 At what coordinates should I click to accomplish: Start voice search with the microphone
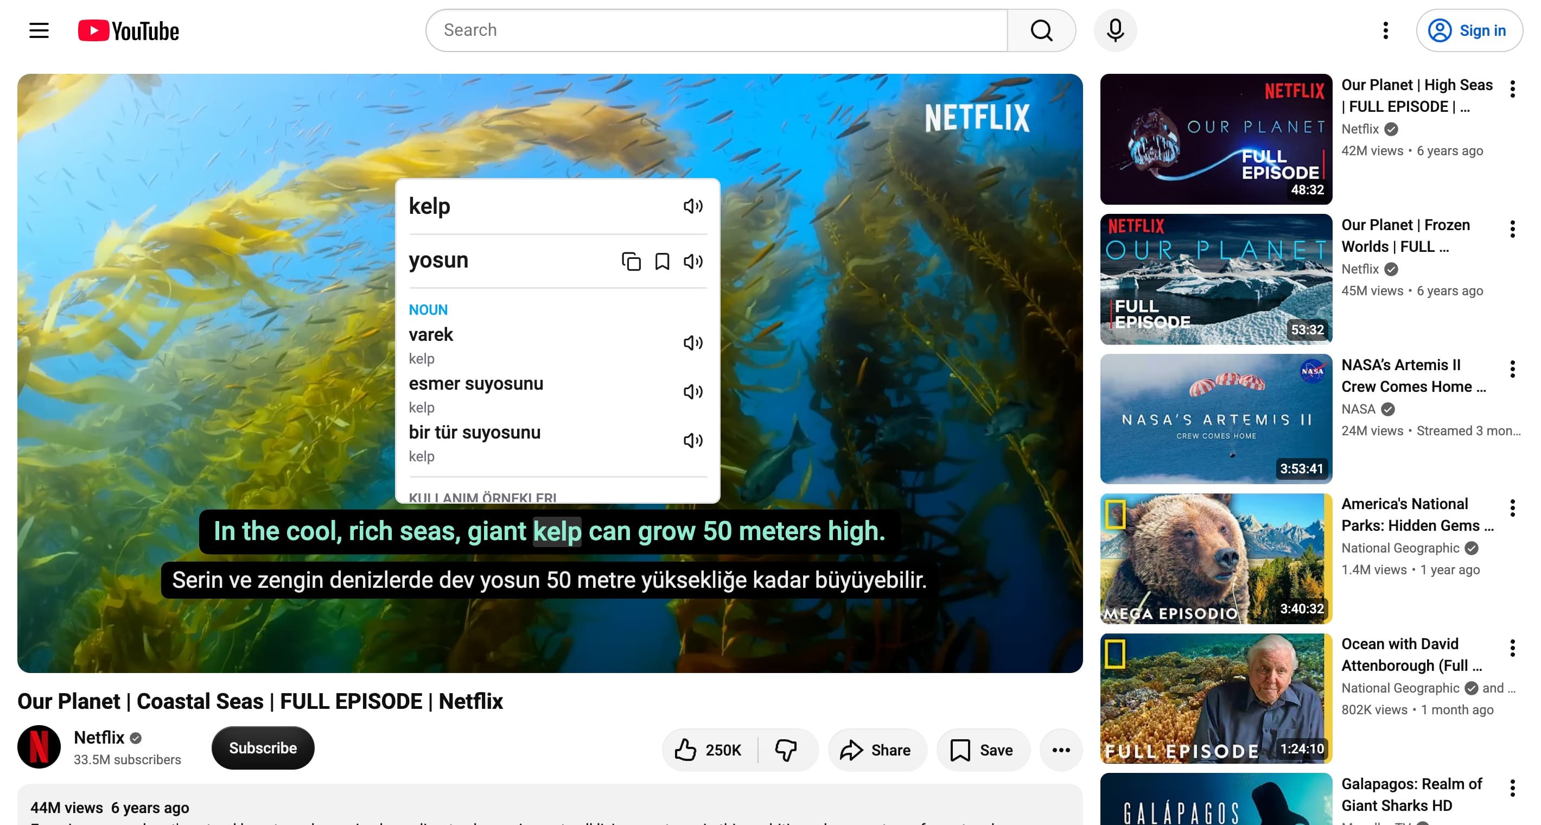click(x=1115, y=30)
